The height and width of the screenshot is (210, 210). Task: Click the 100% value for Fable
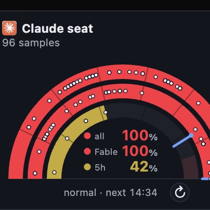(140, 151)
